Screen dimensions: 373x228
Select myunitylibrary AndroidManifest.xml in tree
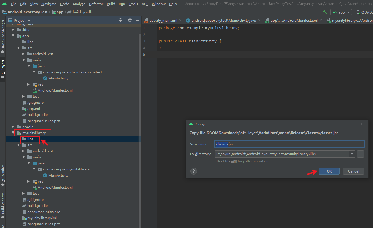click(52, 187)
